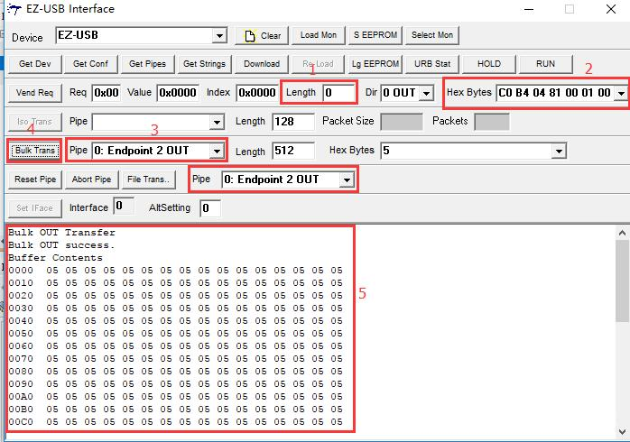Click the AltSetting field showing 0

(210, 208)
